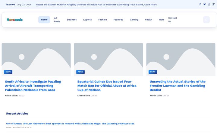Click NEWS badge on Equatorial Guinea card
The height and width of the screenshot is (136, 217).
pyautogui.click(x=80, y=72)
